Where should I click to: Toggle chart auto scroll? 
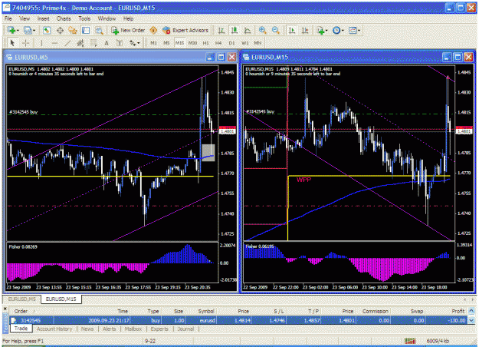(x=292, y=30)
